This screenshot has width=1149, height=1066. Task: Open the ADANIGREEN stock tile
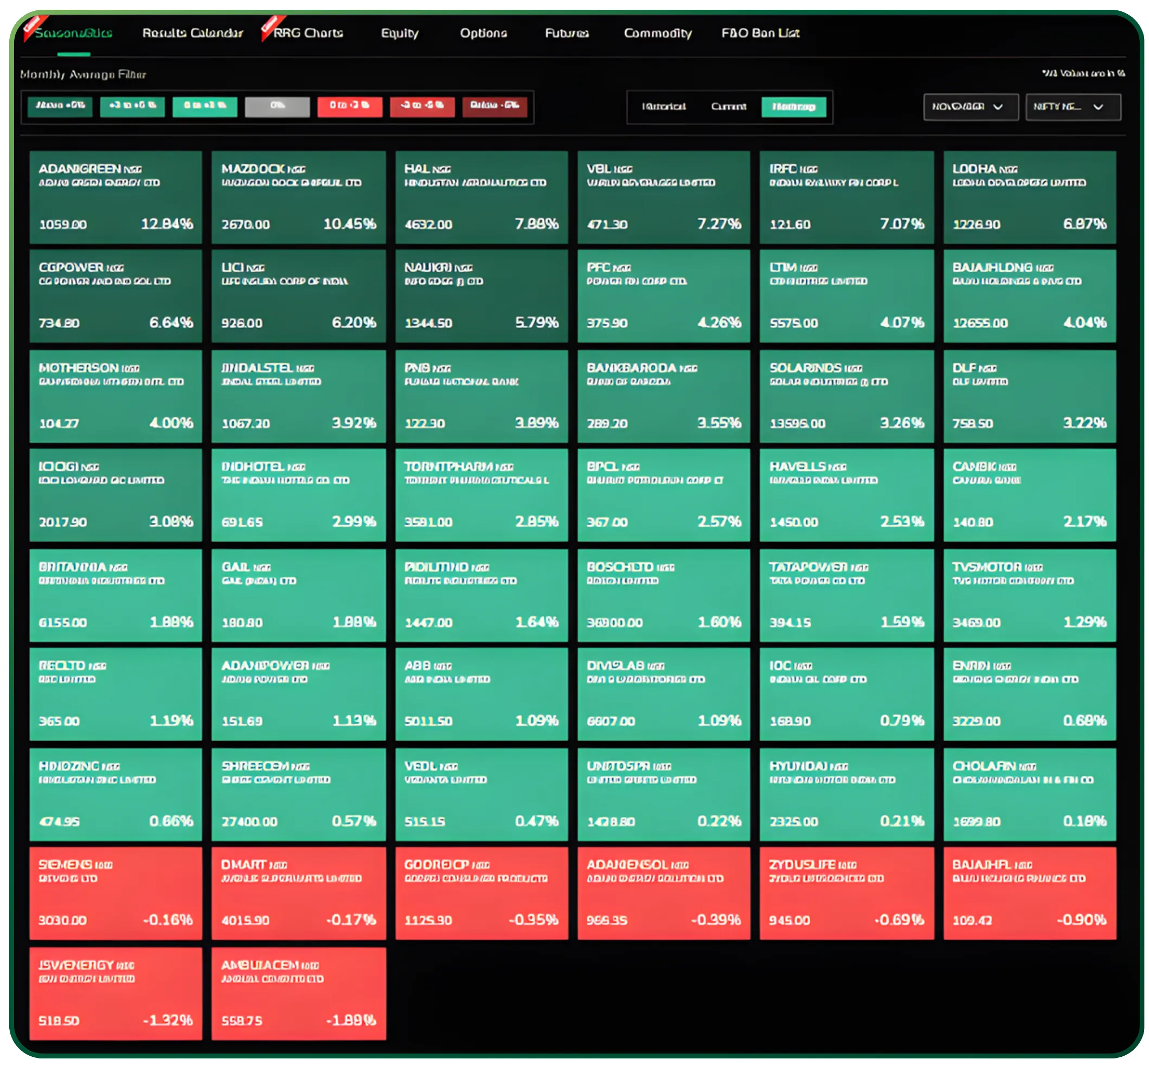115,197
